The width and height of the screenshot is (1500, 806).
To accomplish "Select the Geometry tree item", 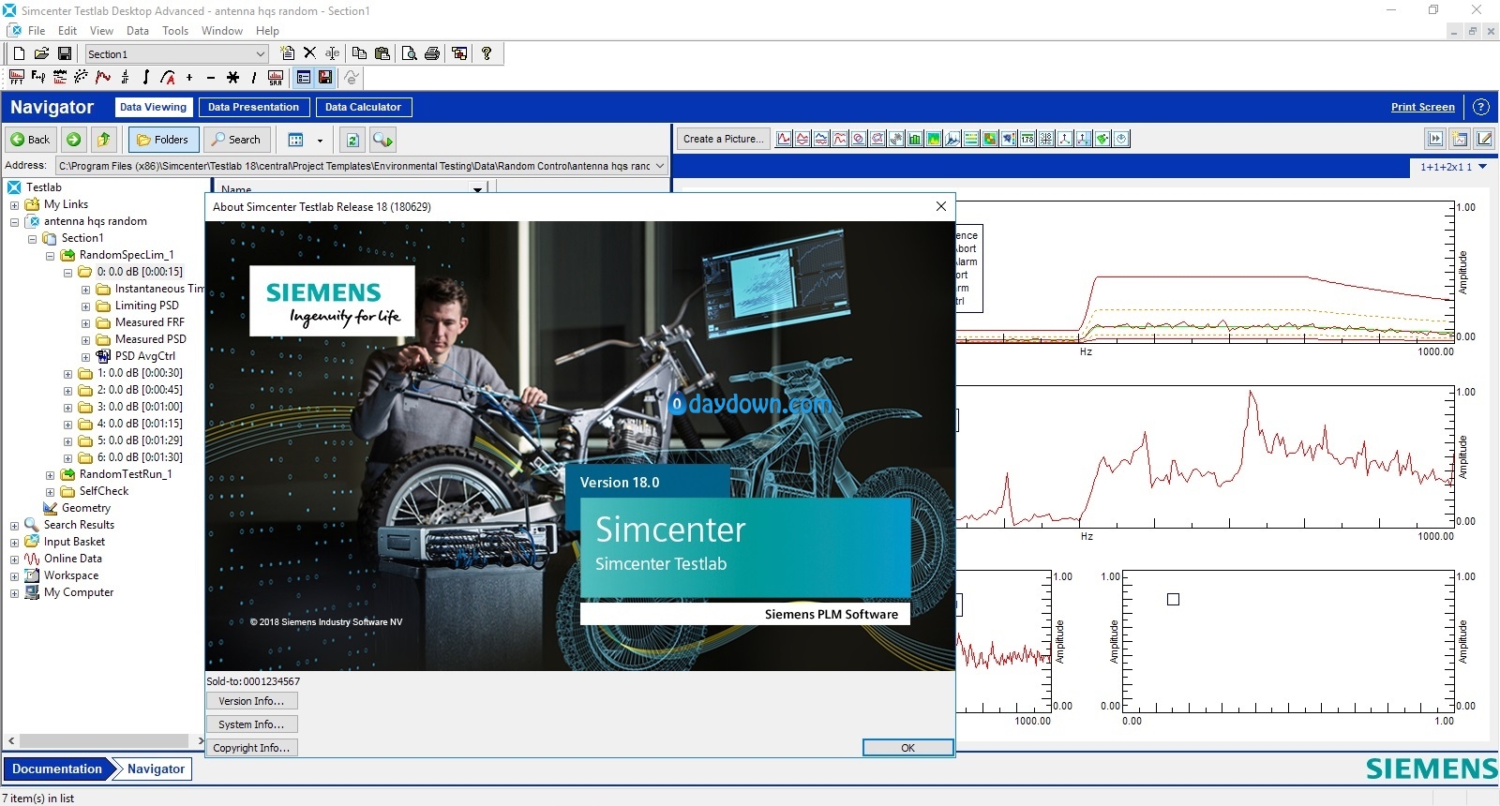I will coord(85,508).
